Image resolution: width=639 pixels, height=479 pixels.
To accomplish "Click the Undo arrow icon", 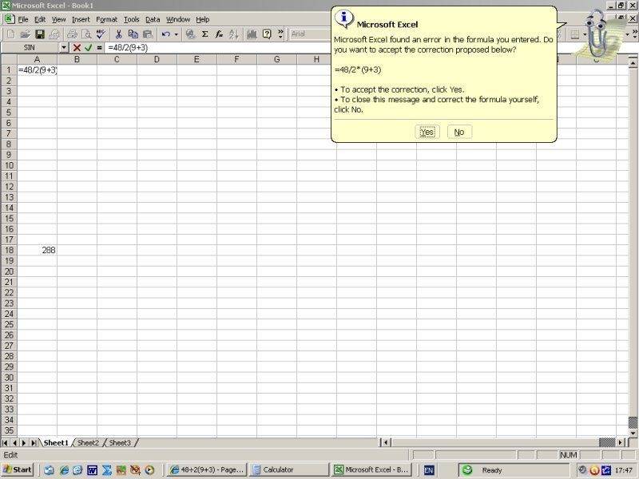I will tap(165, 34).
